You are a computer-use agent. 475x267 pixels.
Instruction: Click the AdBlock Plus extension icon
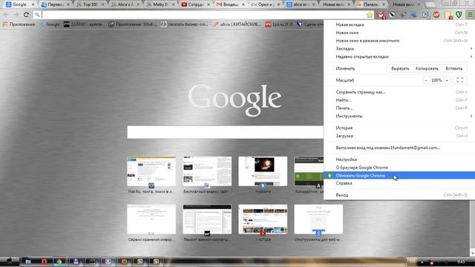click(436, 15)
